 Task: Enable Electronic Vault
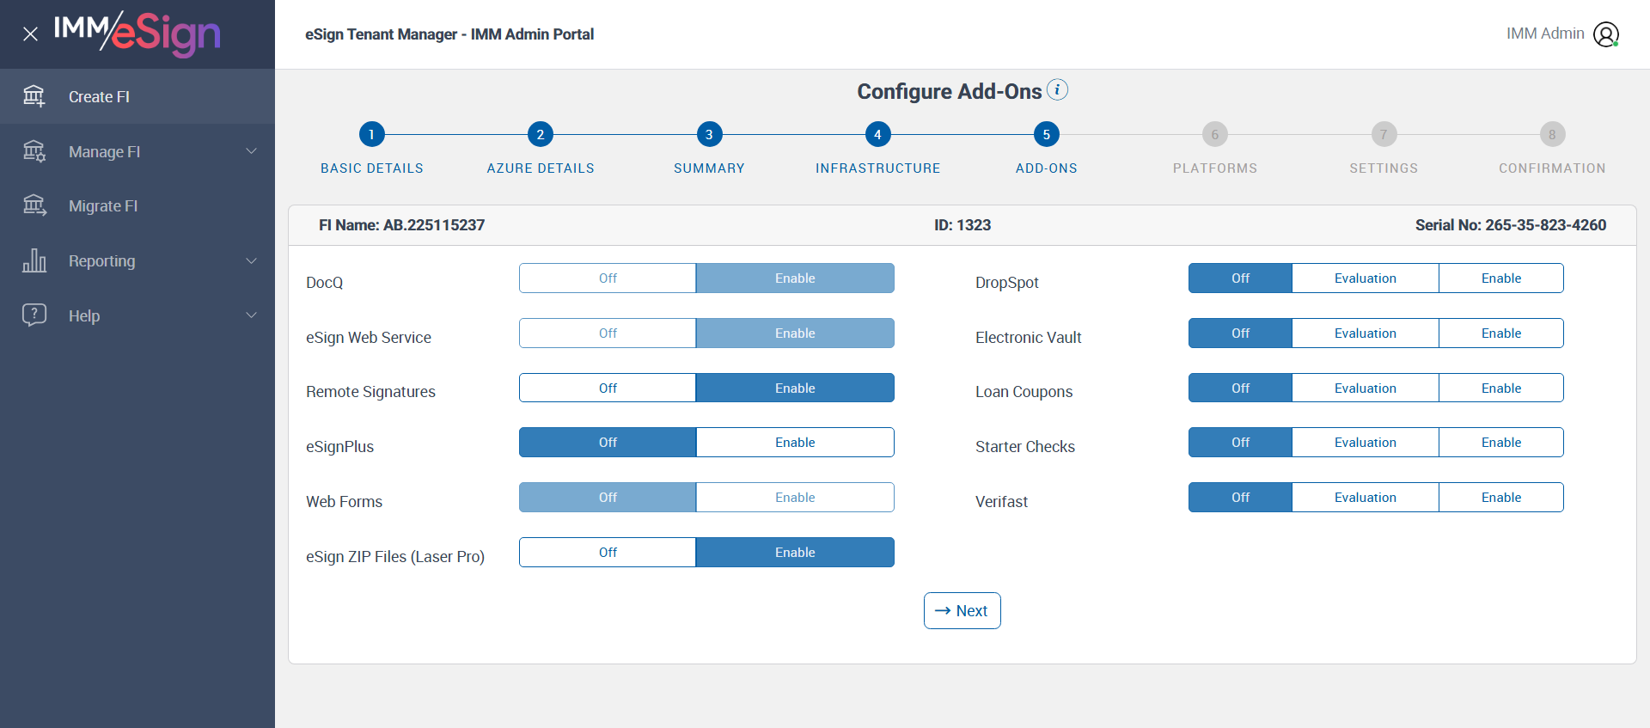[1501, 333]
